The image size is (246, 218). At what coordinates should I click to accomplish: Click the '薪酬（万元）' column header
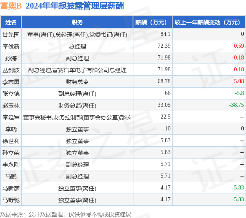[x=152, y=22]
